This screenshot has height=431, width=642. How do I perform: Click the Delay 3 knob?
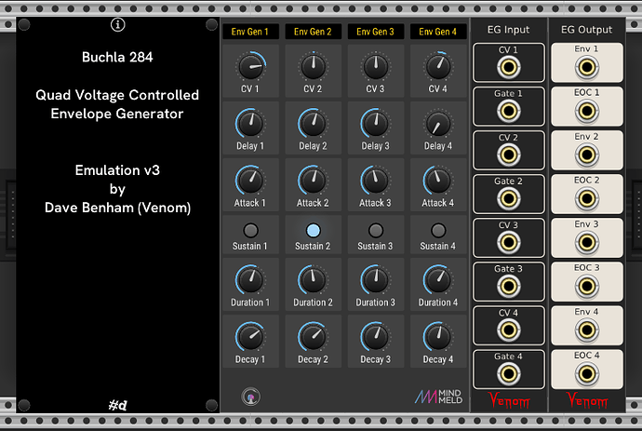point(376,124)
